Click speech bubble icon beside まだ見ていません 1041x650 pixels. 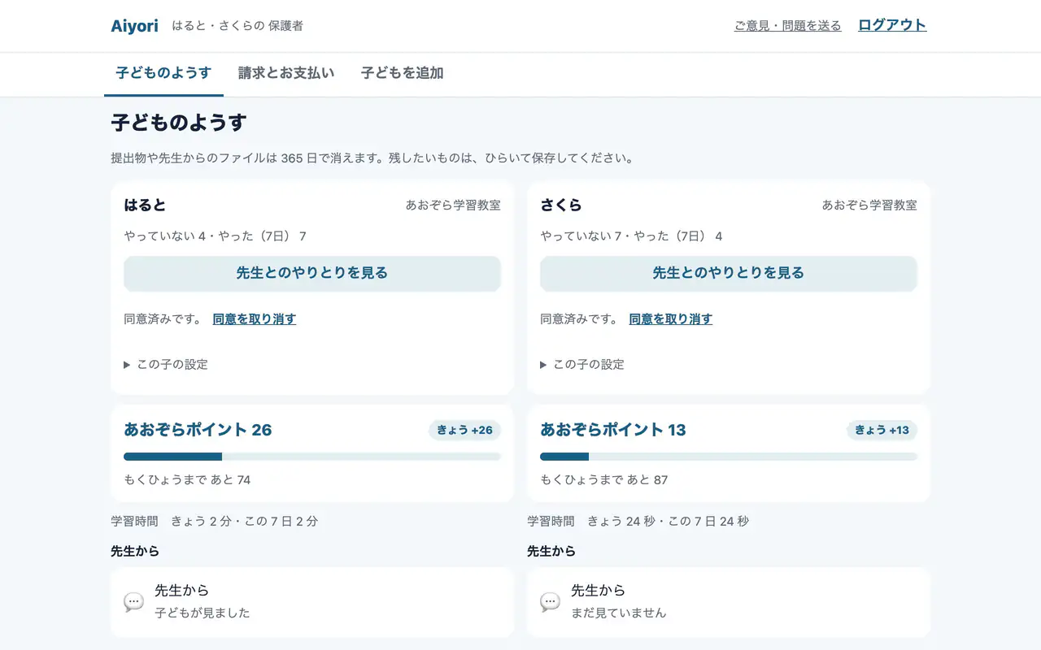pyautogui.click(x=550, y=602)
